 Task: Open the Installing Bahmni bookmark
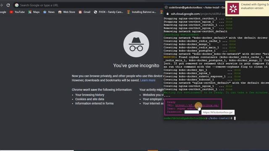[x=142, y=12]
